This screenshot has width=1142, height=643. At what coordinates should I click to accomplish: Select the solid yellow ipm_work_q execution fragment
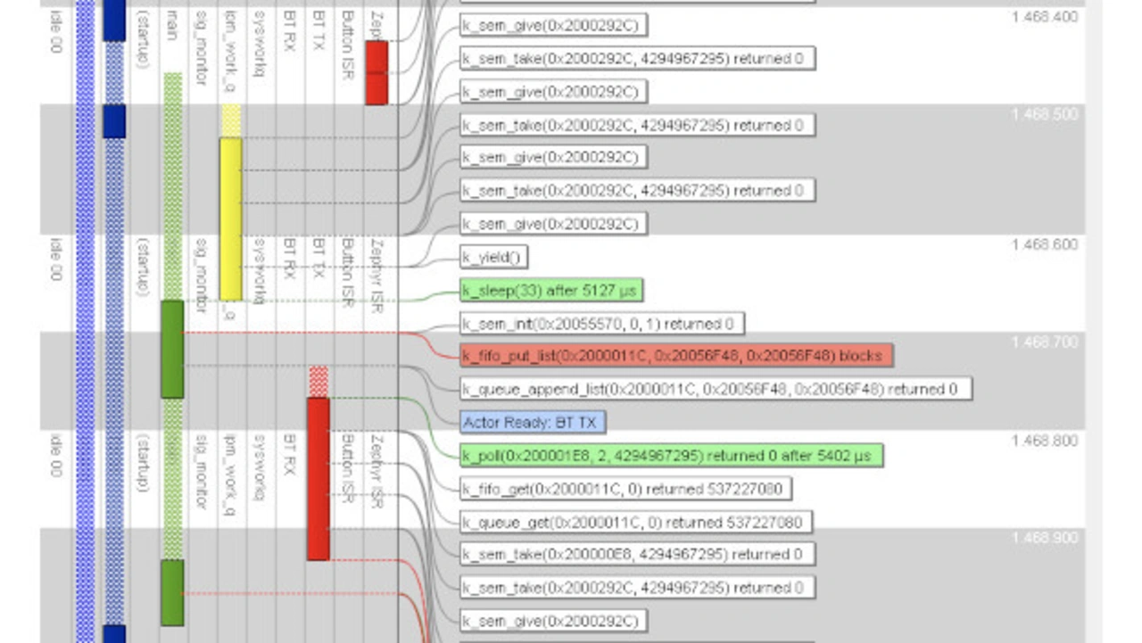pos(230,218)
